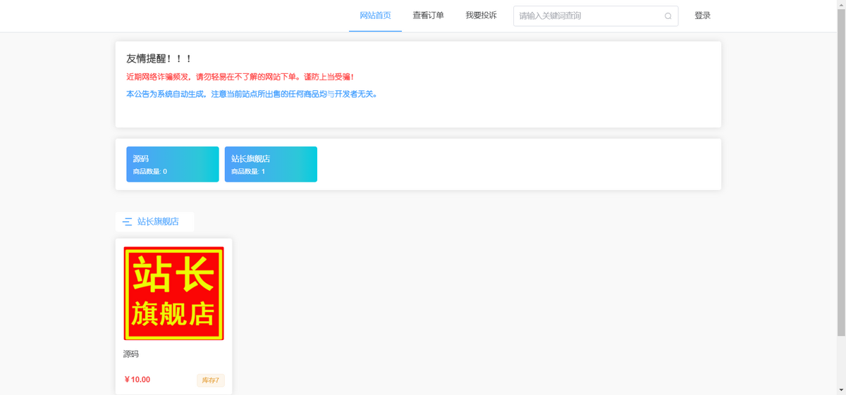Screen dimensions: 846x395
Task: Click the blue system notice text
Action: tap(252, 94)
